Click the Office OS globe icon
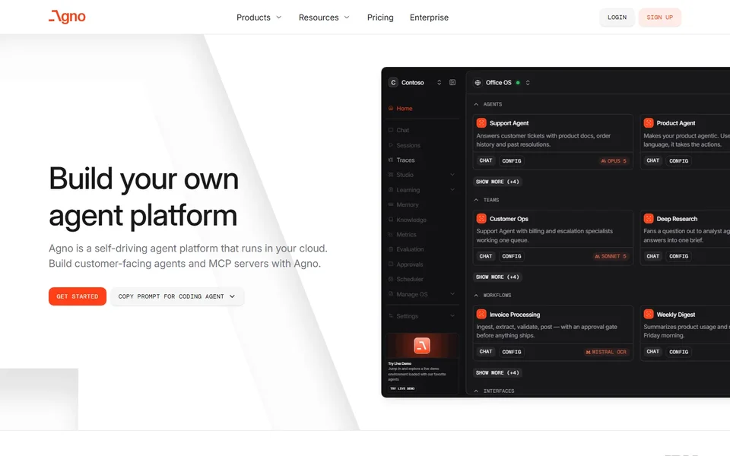Viewport: 730px width, 456px height. 478,83
